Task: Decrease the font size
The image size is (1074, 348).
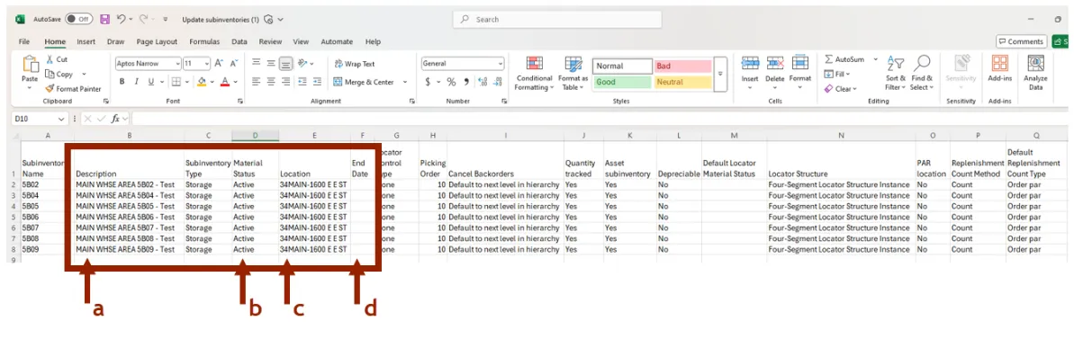Action: [x=233, y=64]
